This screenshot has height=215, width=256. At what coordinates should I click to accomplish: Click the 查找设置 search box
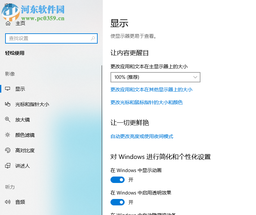[51, 38]
